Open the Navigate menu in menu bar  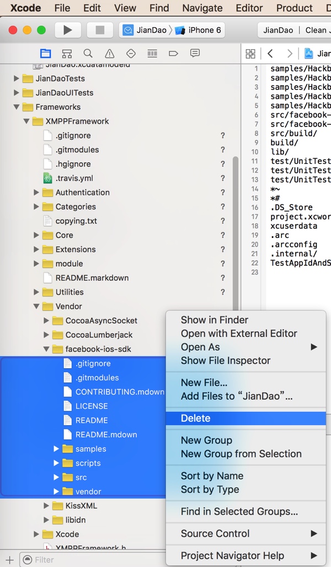[201, 8]
